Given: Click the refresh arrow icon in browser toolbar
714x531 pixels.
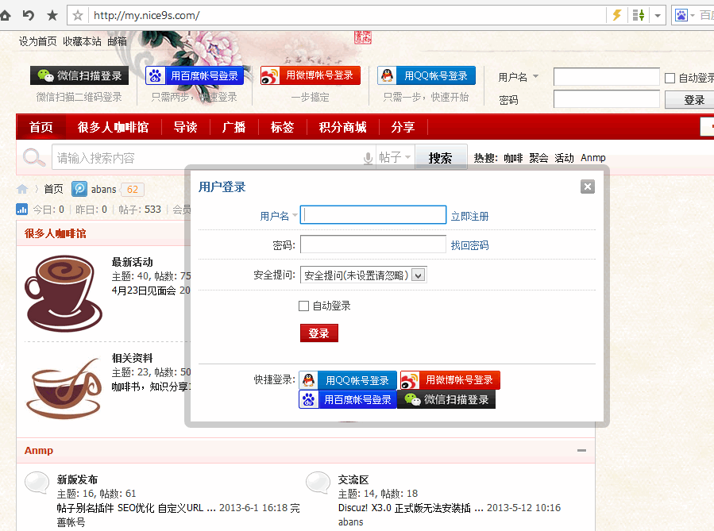Looking at the screenshot, I should click(x=29, y=14).
